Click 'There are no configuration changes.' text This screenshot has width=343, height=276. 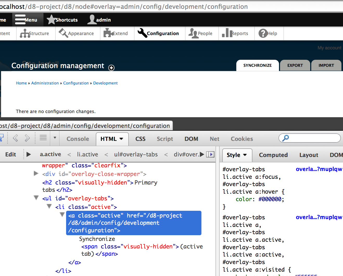pos(56,111)
